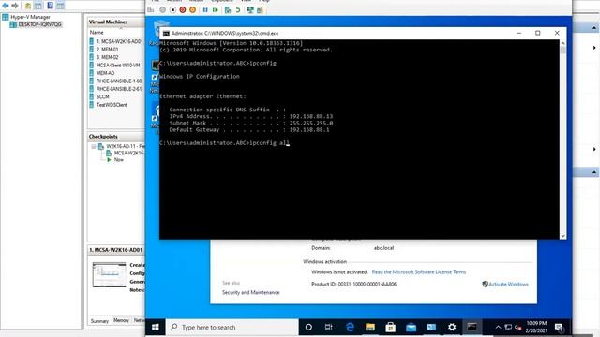Click cmd scrollbar up arrow

pyautogui.click(x=562, y=43)
